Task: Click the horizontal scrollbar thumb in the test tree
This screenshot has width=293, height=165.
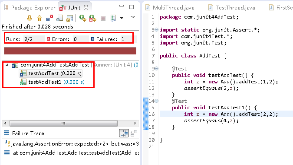Action: coord(63,123)
